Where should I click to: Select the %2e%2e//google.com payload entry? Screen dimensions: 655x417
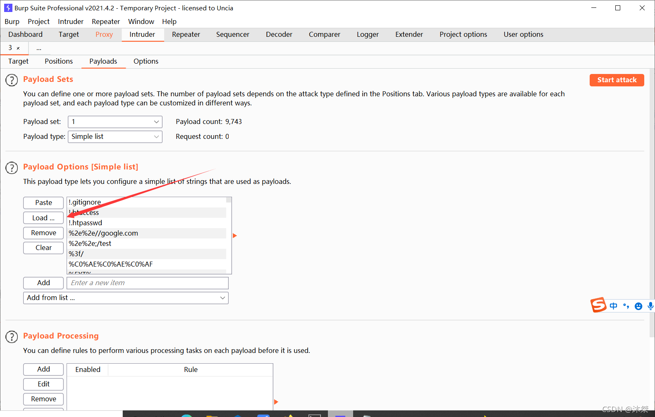pyautogui.click(x=146, y=233)
